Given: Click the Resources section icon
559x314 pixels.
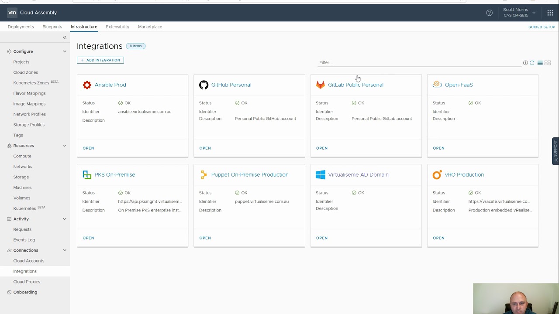Looking at the screenshot, I should [x=9, y=146].
